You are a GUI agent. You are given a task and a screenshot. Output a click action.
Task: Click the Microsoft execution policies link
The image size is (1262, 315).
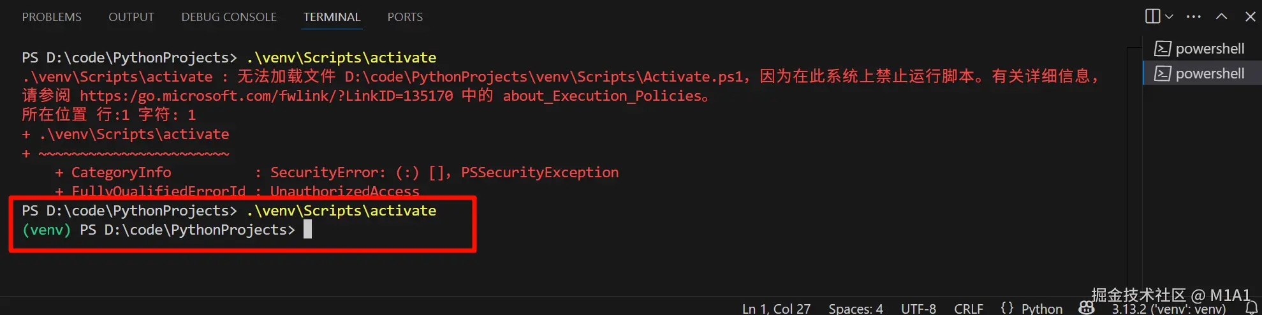pos(266,96)
